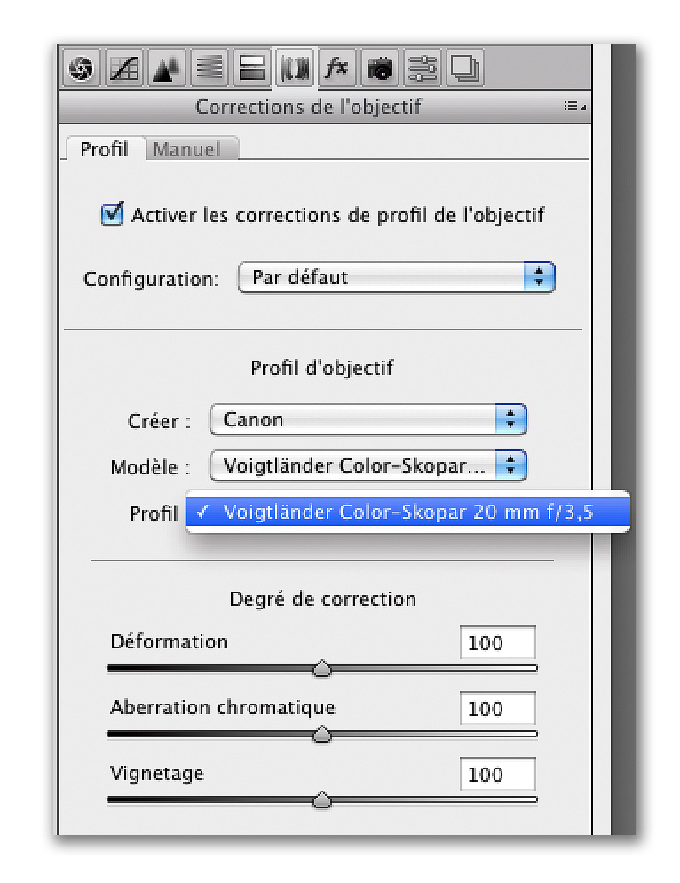Choose Voigtländer Color-Skopar 20 mm f/3,5 profile
This screenshot has height=883, width=680.
tap(407, 512)
